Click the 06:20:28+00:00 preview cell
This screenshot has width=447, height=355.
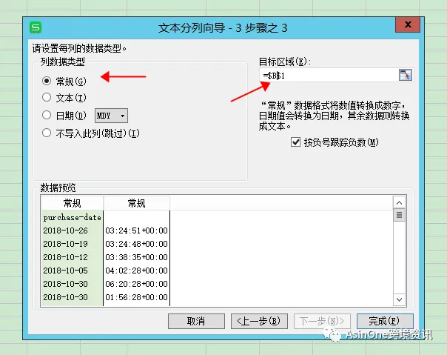[x=137, y=284]
